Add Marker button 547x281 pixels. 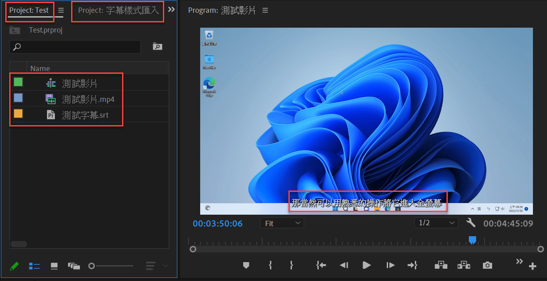click(x=246, y=265)
